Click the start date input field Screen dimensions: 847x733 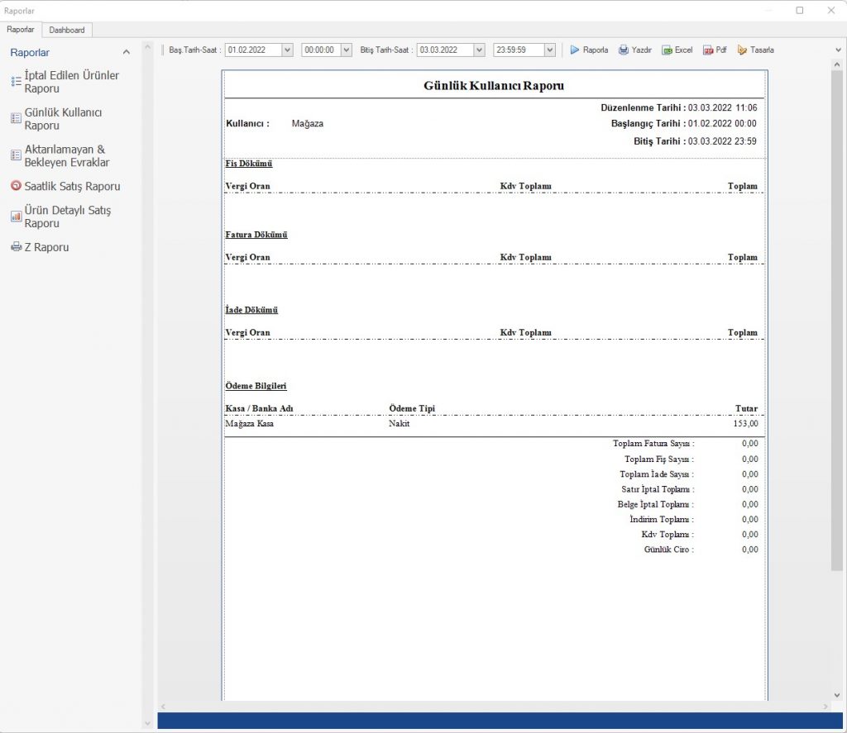pos(252,50)
